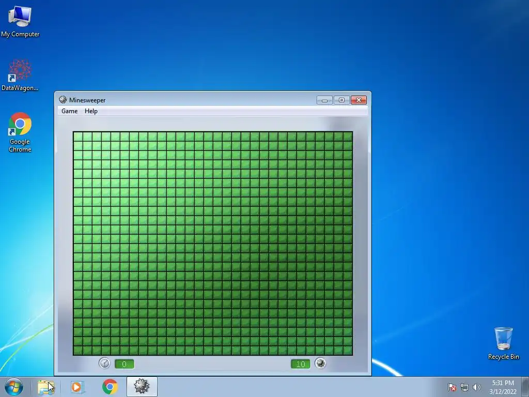Image resolution: width=529 pixels, height=397 pixels.
Task: Click the Show desktop button
Action: tap(525, 387)
